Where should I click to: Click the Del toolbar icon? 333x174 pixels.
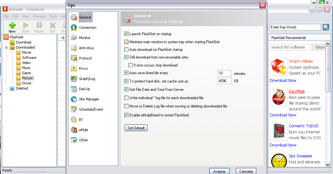[52, 25]
